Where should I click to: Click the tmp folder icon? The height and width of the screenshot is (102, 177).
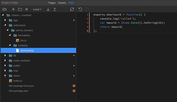(11, 71)
